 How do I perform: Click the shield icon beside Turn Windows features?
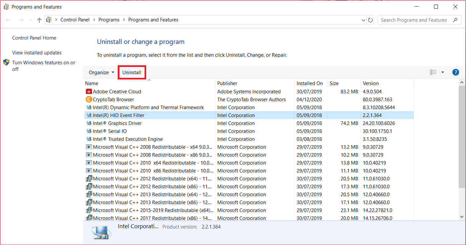[6, 62]
